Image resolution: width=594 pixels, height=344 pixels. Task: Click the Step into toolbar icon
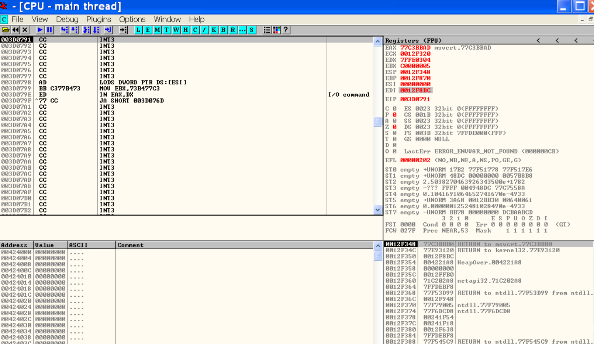tap(64, 30)
